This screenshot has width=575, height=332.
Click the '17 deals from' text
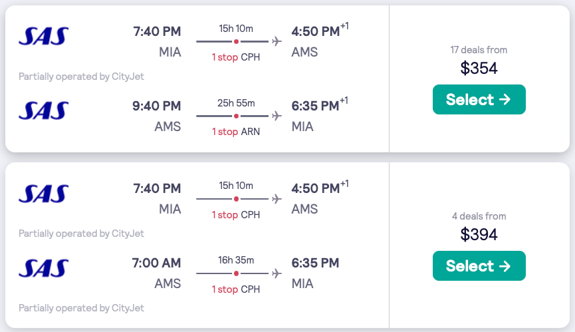tap(479, 50)
